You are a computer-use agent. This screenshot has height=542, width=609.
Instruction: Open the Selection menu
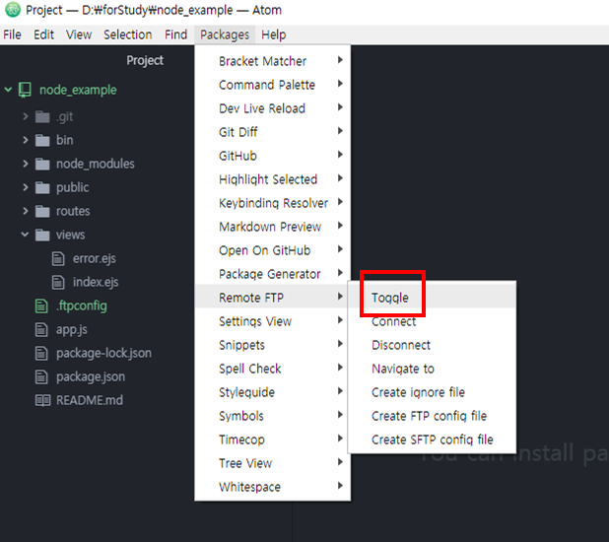128,34
